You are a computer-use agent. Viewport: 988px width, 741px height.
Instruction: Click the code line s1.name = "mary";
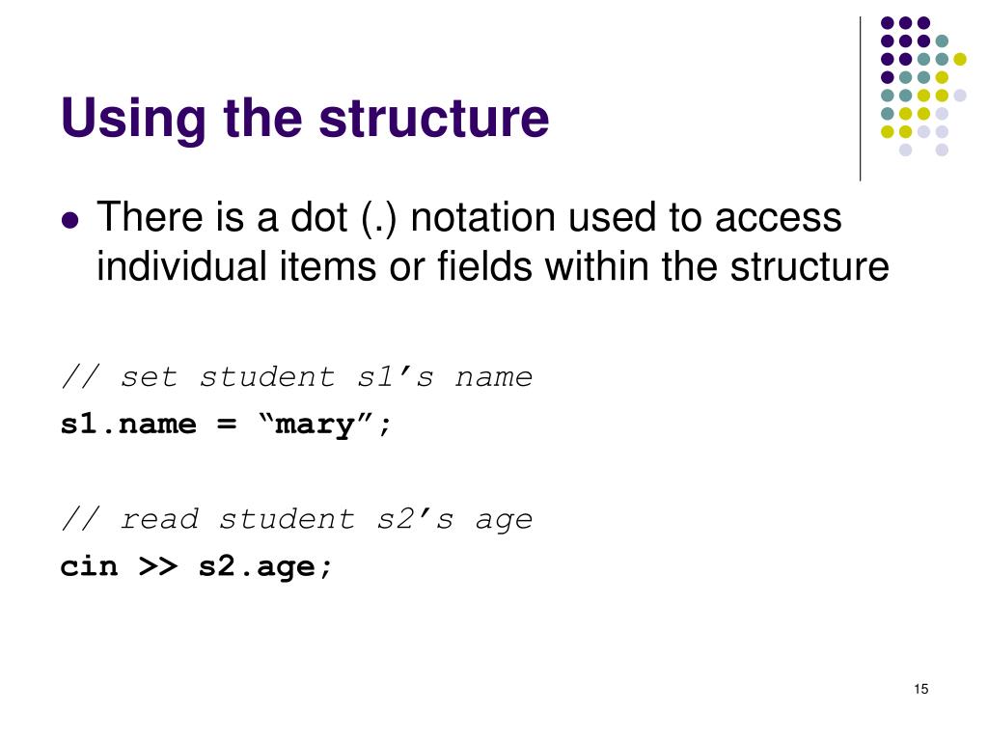226,425
